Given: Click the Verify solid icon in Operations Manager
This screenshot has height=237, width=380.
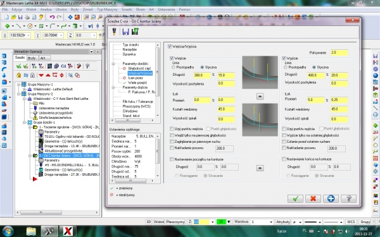Looking at the screenshot, I should pos(56,66).
